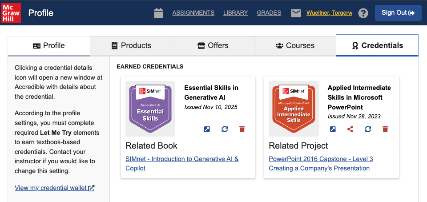Share the Applied Intermediate PowerPoint credential

(x=350, y=129)
